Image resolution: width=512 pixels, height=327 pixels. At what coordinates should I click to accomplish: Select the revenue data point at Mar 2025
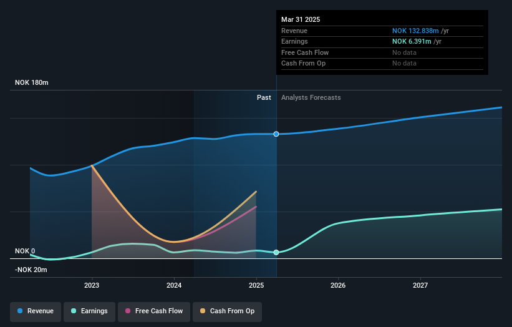pos(276,134)
